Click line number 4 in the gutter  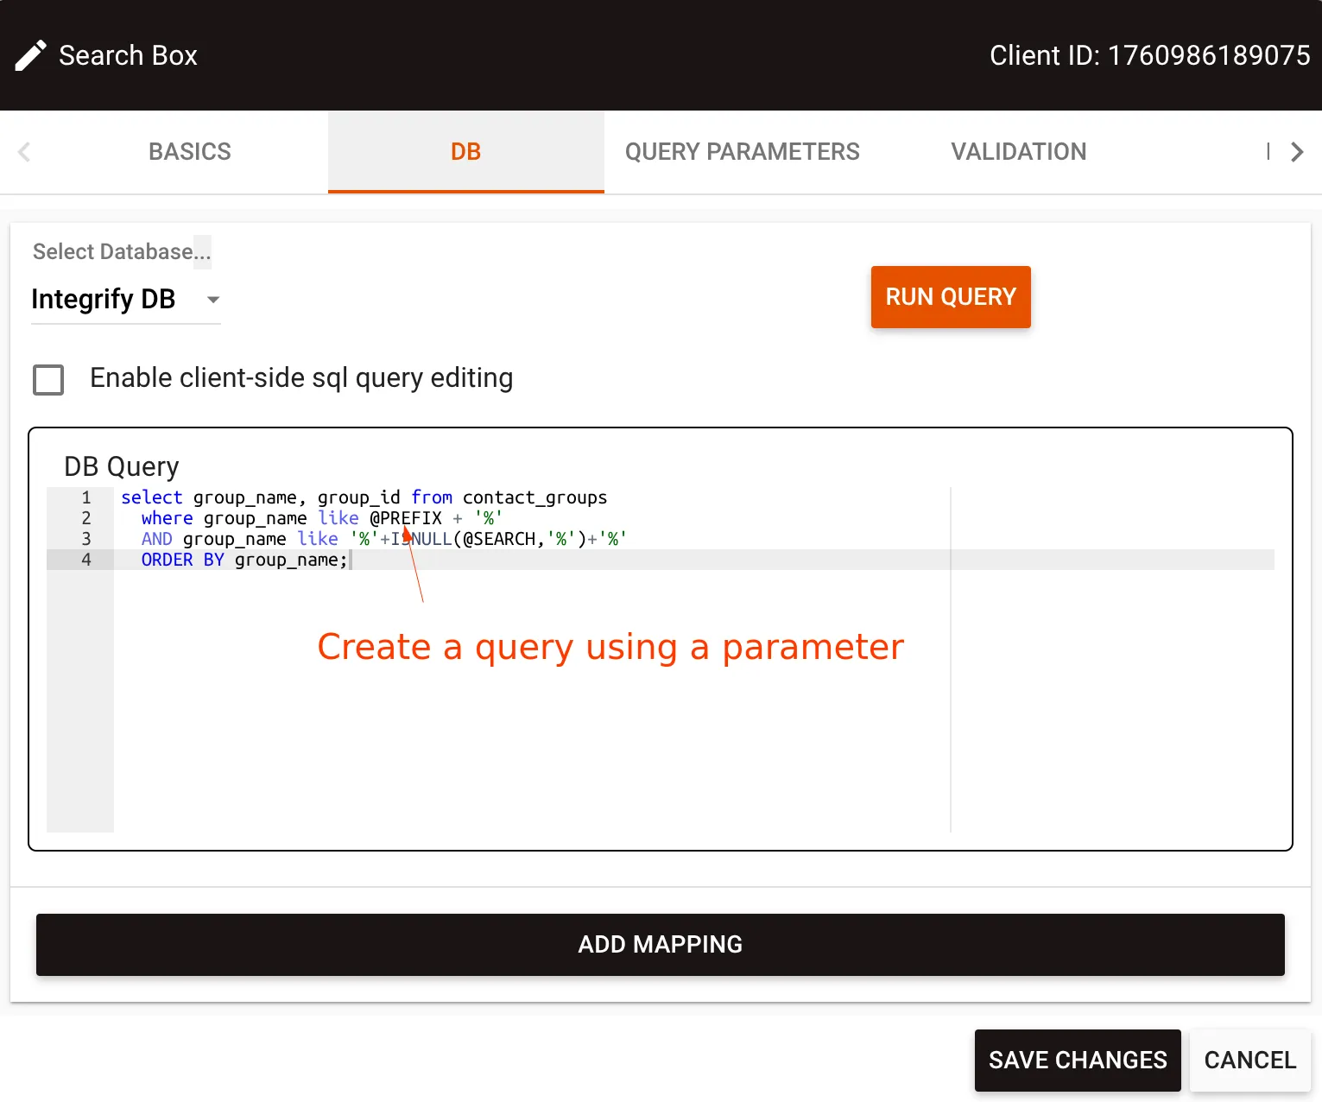[x=85, y=560]
